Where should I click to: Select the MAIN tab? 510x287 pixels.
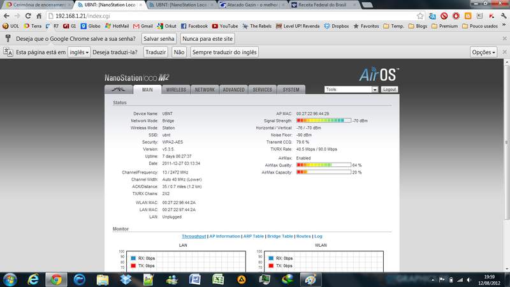(147, 89)
